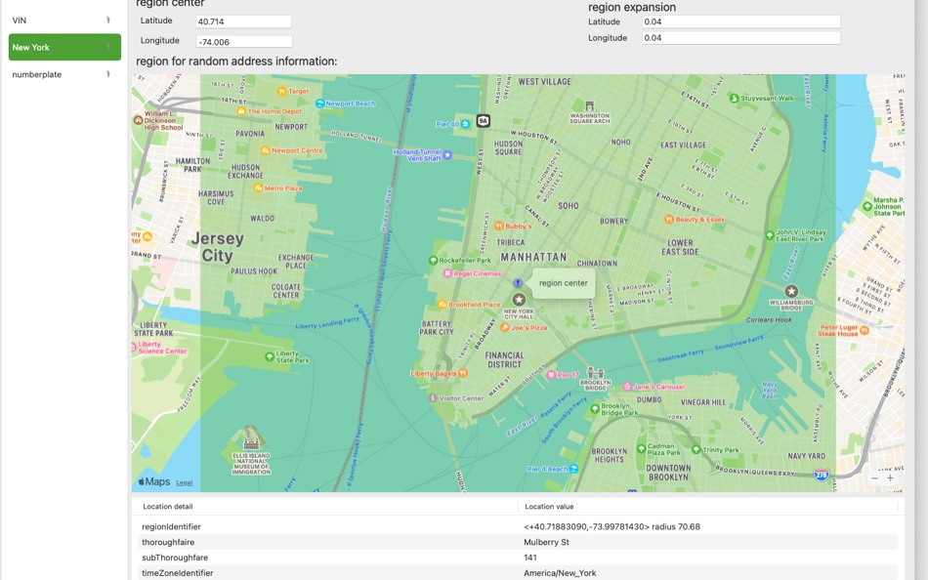Click the Jersey City map label
Viewport: 928px width, 580px height.
pos(217,247)
